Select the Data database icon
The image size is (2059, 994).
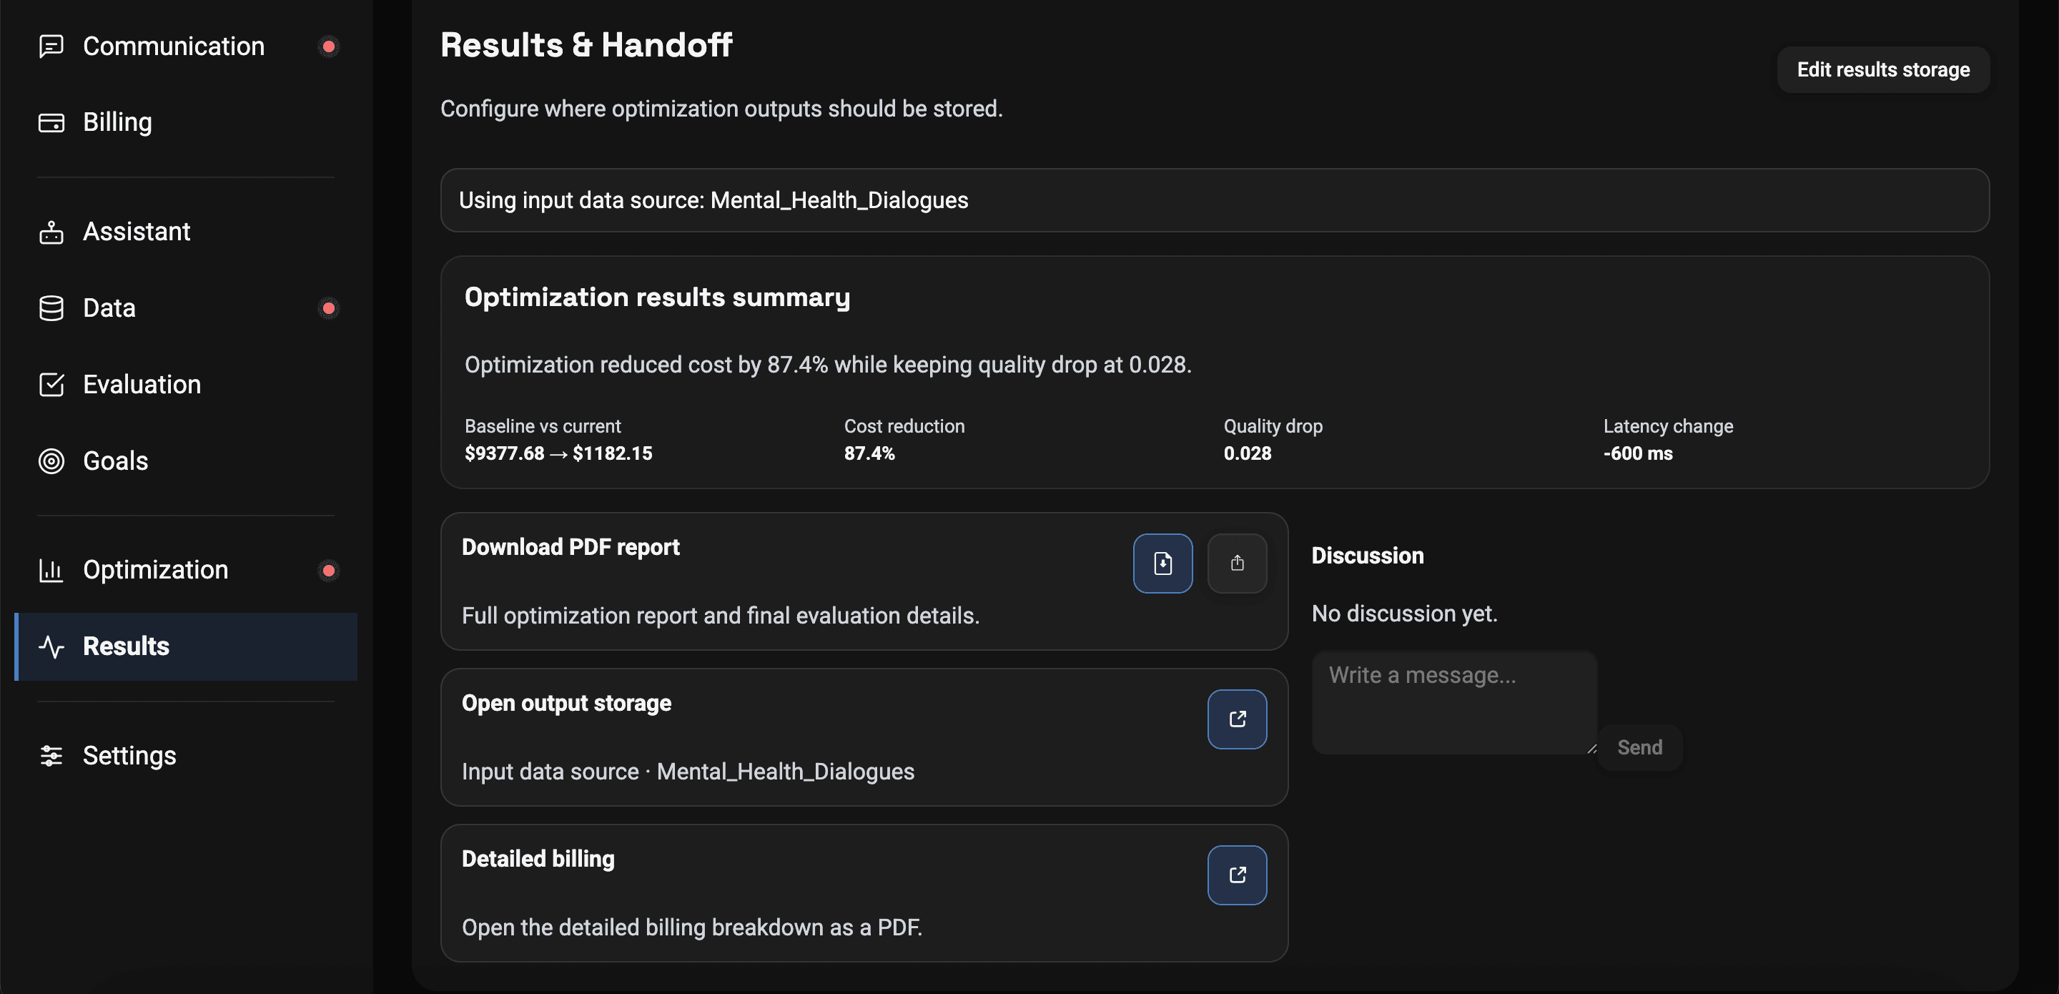tap(51, 308)
